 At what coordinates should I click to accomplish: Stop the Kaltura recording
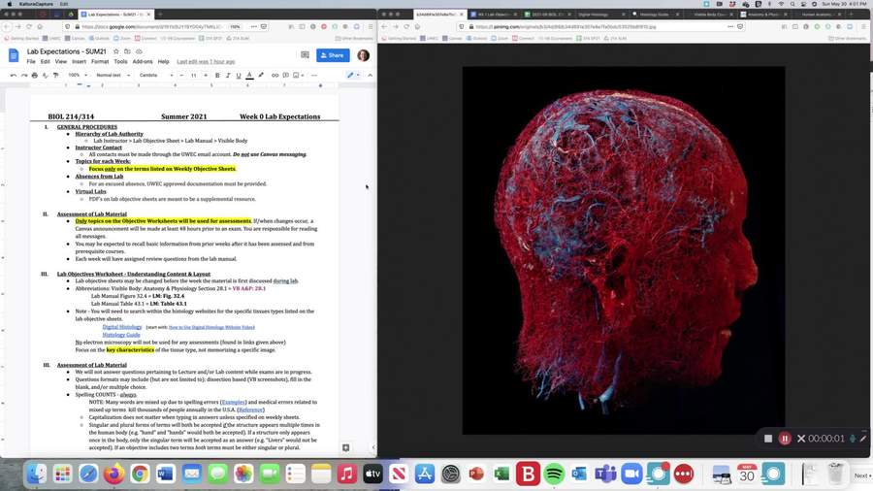point(768,439)
